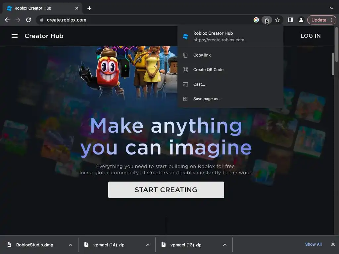339x254 pixels.
Task: Choose Save page as... option
Action: click(x=230, y=99)
